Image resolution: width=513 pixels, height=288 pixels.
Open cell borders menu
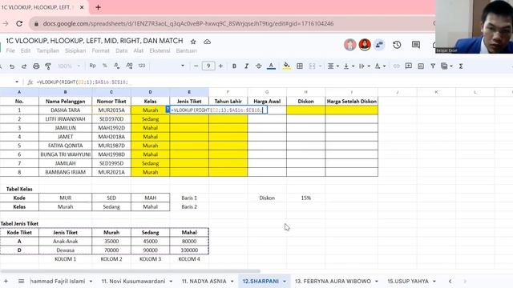point(299,66)
